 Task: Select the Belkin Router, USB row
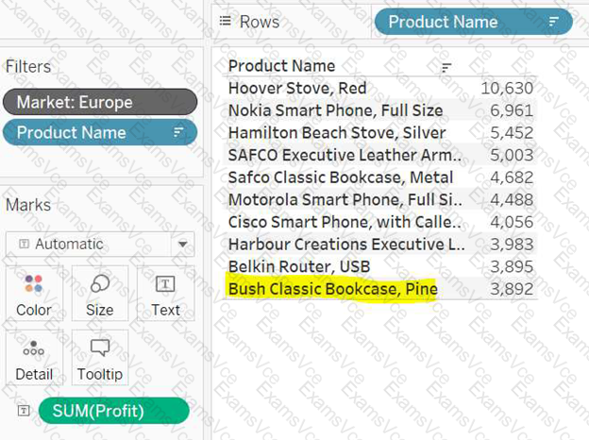tap(379, 266)
